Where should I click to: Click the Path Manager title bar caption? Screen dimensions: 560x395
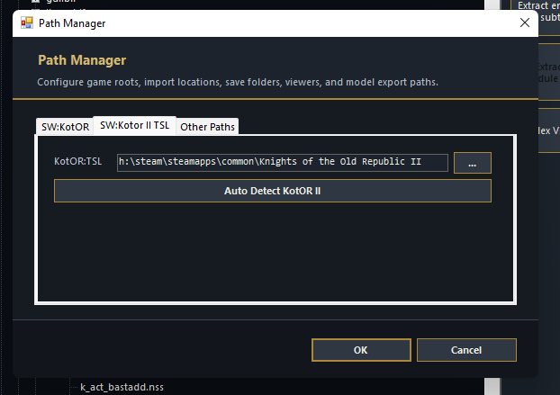point(71,23)
